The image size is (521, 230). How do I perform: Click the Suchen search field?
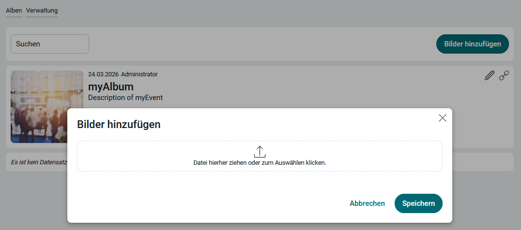point(50,44)
